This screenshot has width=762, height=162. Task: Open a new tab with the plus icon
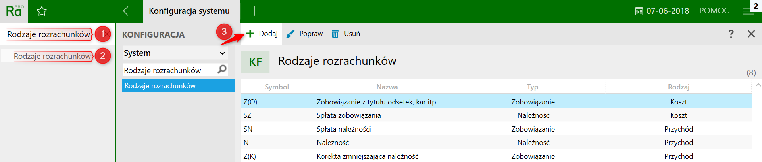(x=255, y=11)
